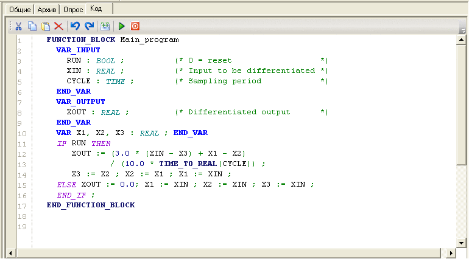Select the Опрос tab

click(73, 10)
